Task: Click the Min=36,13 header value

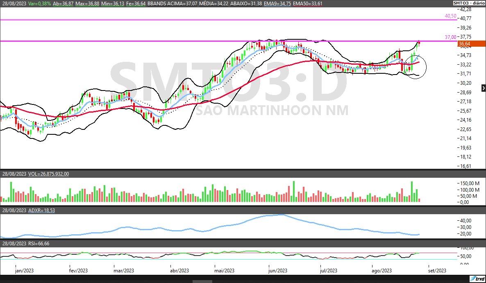Action: (113, 4)
